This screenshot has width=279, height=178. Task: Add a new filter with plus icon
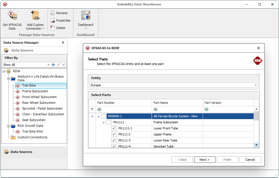point(53,65)
